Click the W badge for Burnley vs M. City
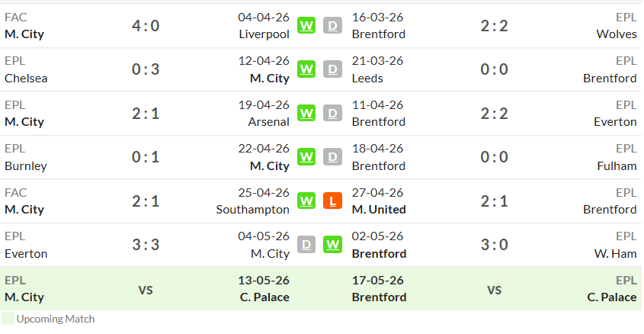 click(306, 157)
